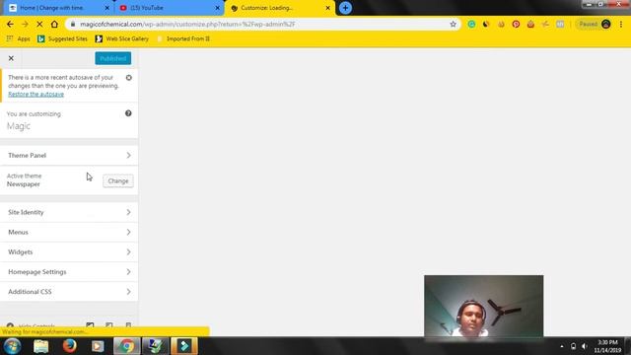Stop loading the page
Image resolution: width=631 pixels, height=355 pixels.
pyautogui.click(x=39, y=24)
